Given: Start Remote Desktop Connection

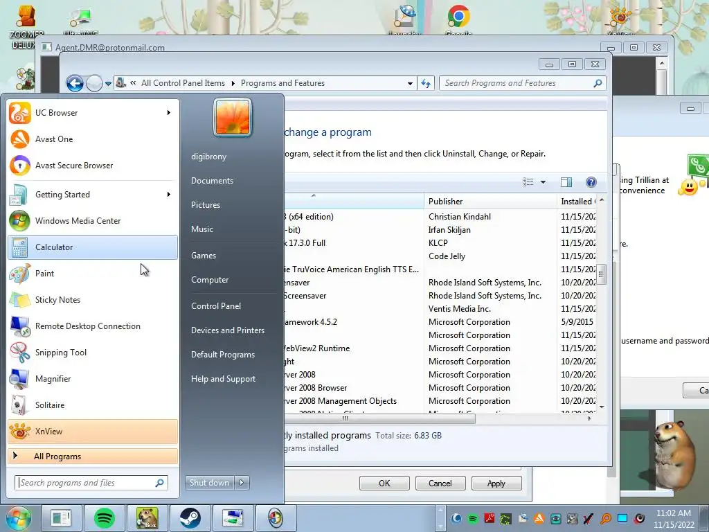Looking at the screenshot, I should (93, 326).
